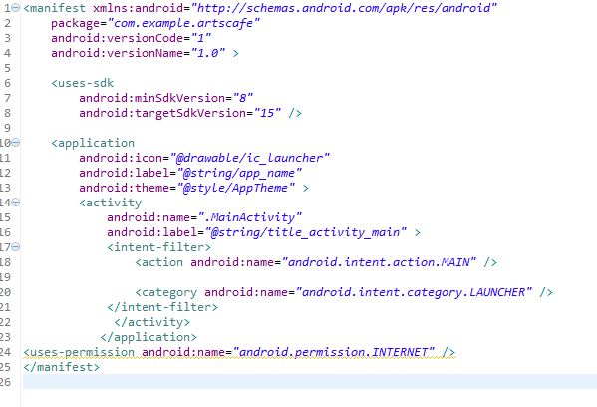Image resolution: width=597 pixels, height=407 pixels.
Task: Click the android.intent.category.LAUNCHER value
Action: click(414, 292)
